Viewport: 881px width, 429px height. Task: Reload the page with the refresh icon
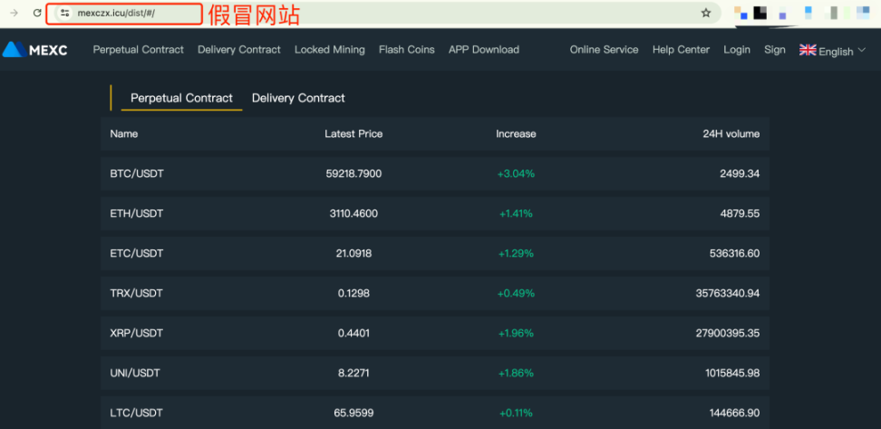(37, 13)
